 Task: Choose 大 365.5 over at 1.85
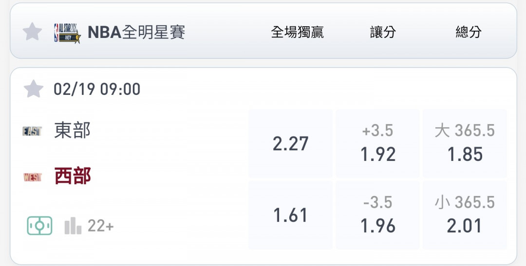465,144
